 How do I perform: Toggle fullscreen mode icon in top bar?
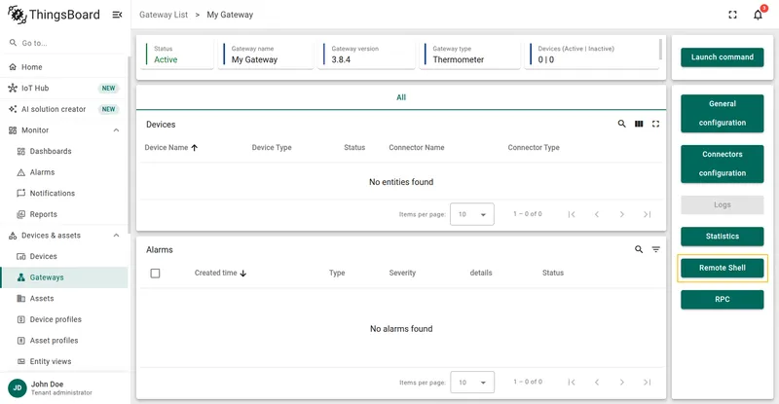pyautogui.click(x=732, y=15)
